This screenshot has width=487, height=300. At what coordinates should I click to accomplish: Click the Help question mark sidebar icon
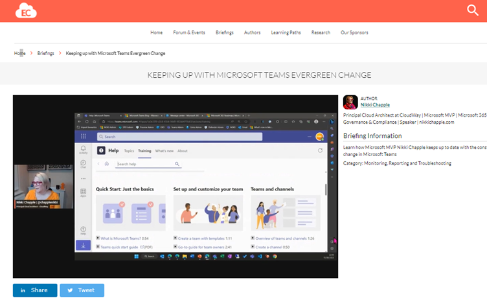84,231
